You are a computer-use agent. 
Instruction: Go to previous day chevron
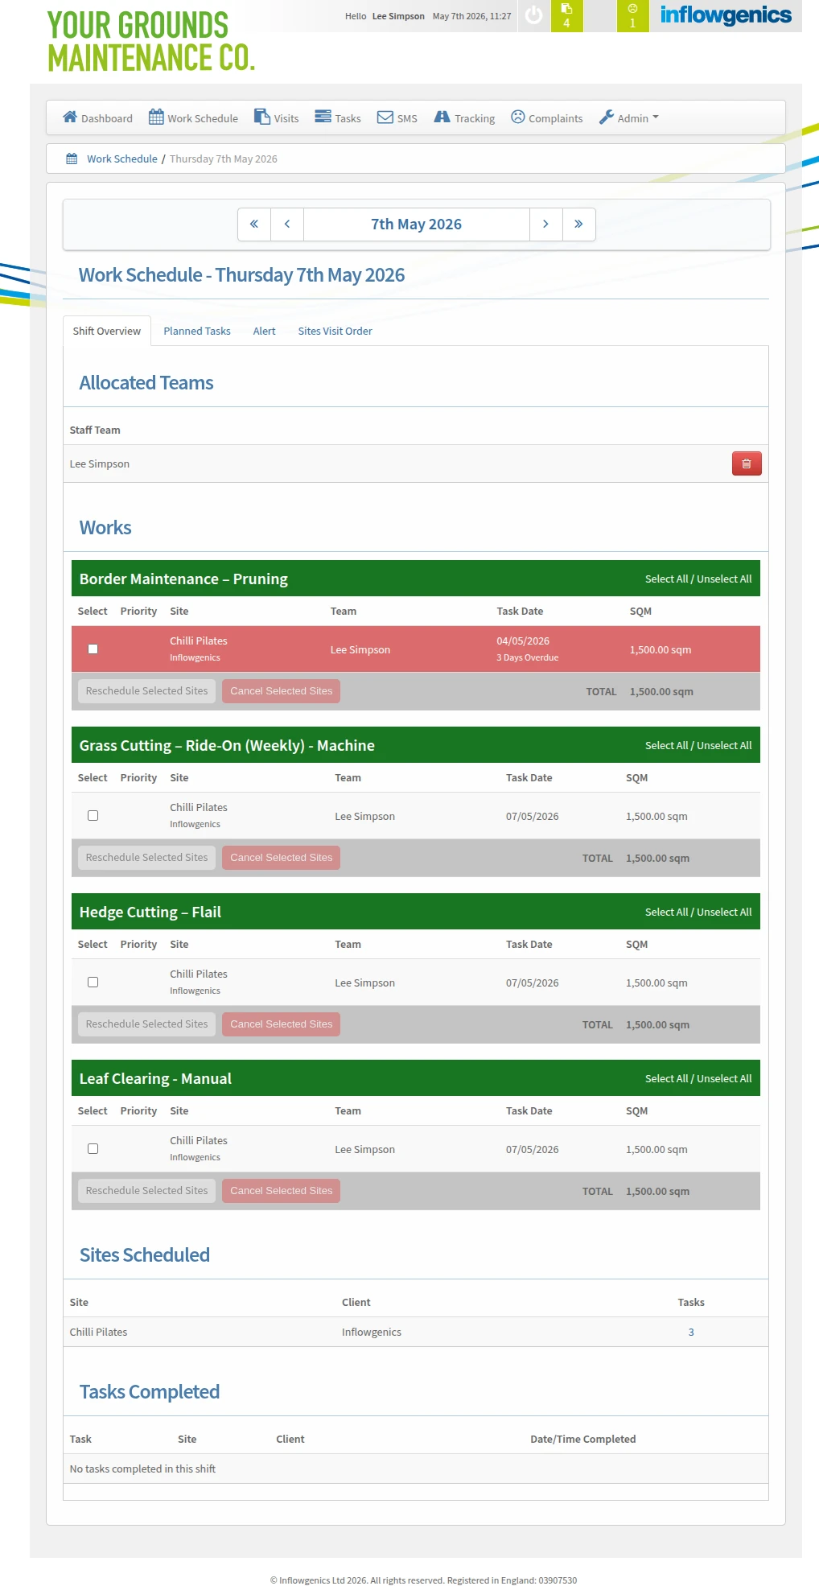tap(287, 225)
